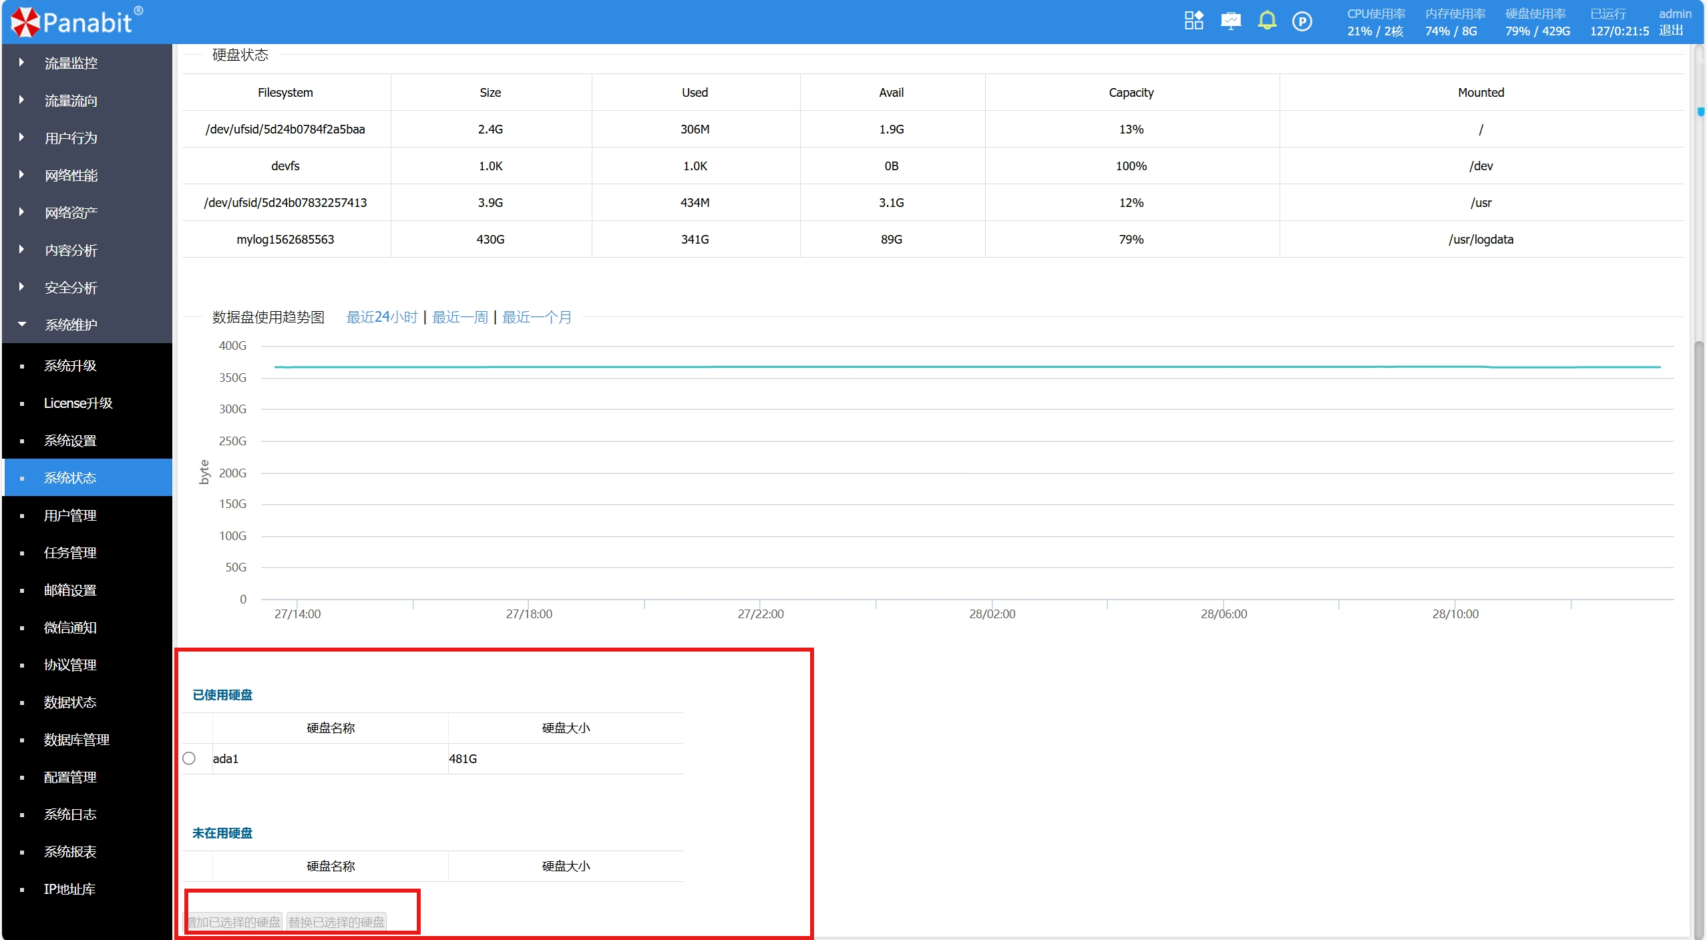Image resolution: width=1707 pixels, height=940 pixels.
Task: Click the Panabit logo
Action: pyautogui.click(x=77, y=22)
